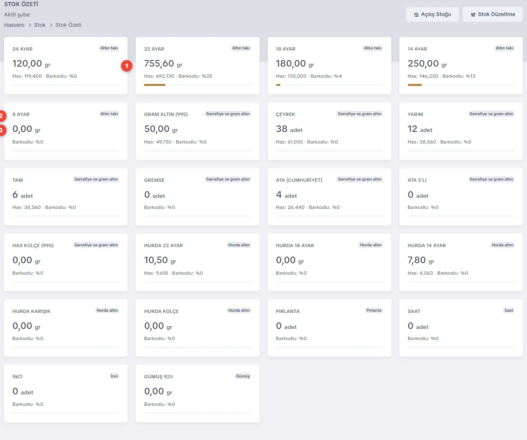The width and height of the screenshot is (527, 440).
Task: Select the HURDA KARIŞIK card title
Action: click(x=32, y=311)
